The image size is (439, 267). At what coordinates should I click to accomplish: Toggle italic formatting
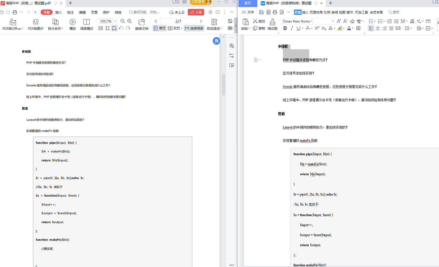tap(292, 28)
